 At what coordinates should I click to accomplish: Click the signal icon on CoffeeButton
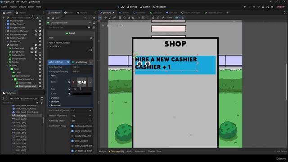tap(36, 55)
